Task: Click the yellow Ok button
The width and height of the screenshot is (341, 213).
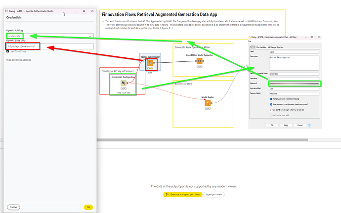Action: pos(88,207)
